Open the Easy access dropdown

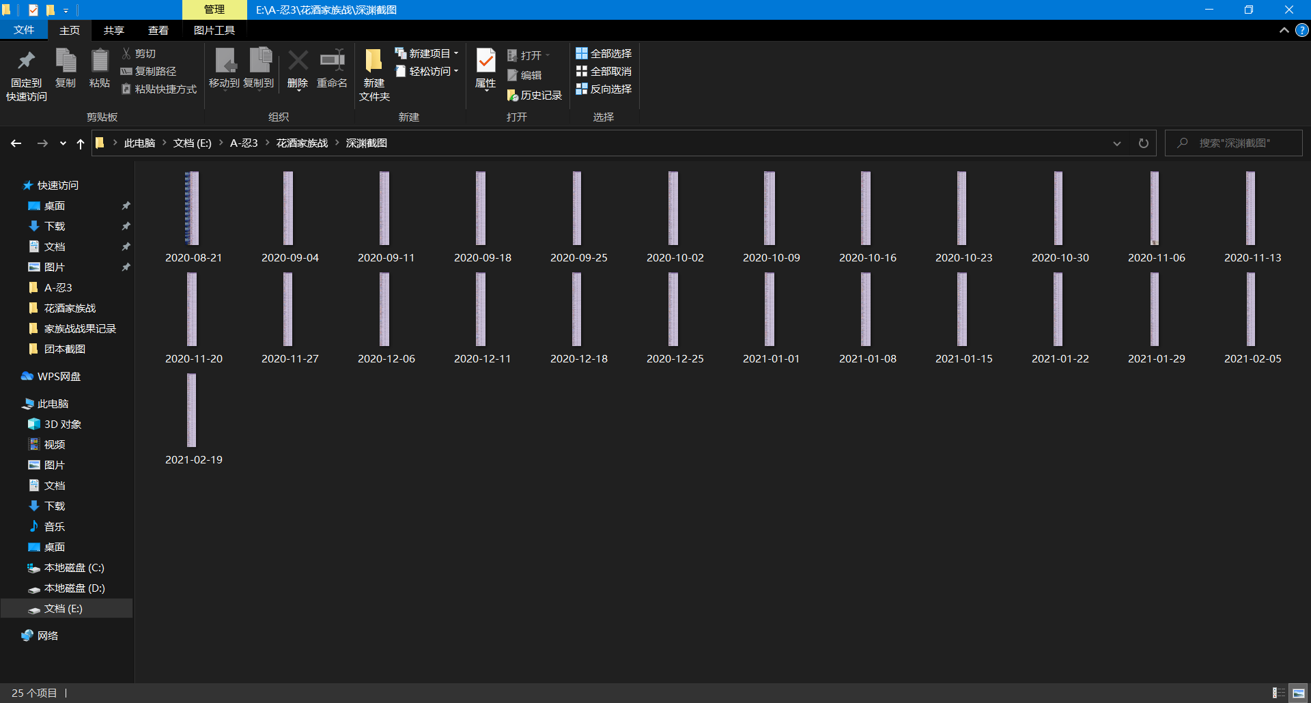427,71
